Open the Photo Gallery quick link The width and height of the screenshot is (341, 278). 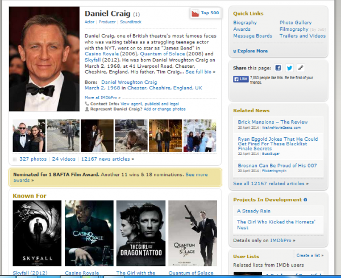click(x=296, y=22)
